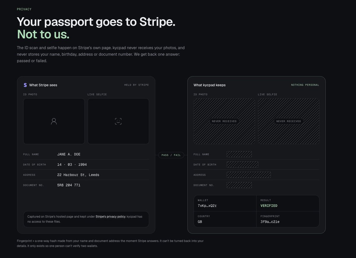
Task: Click the WALLET label in the kycpad card
Action: point(203,200)
